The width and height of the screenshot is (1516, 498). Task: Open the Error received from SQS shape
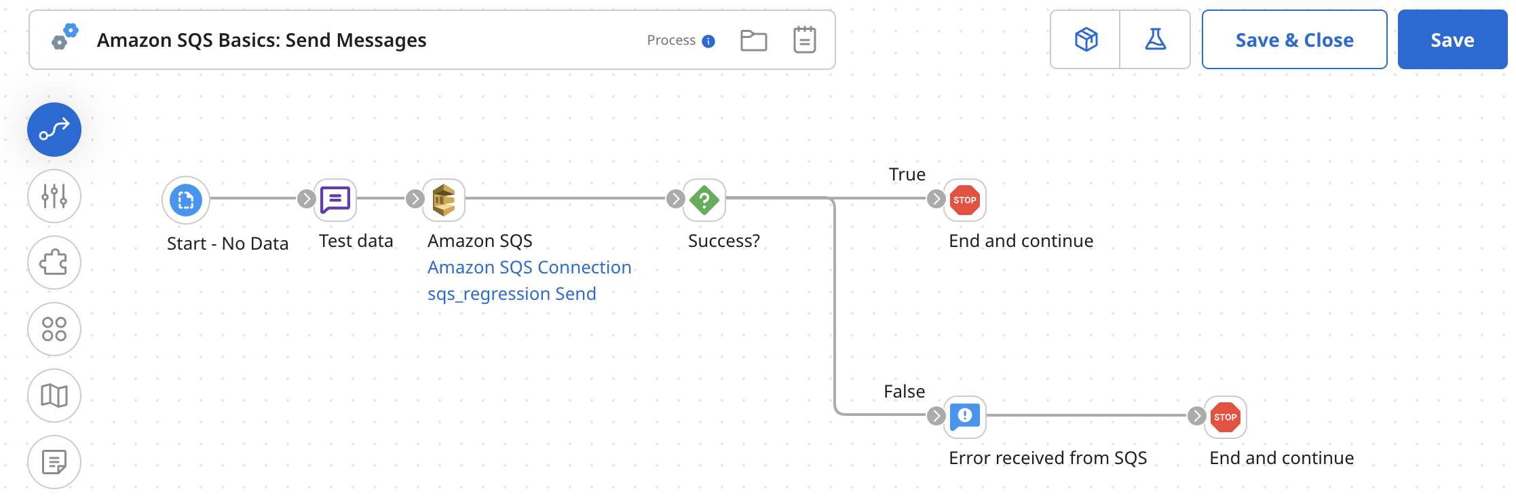point(965,417)
